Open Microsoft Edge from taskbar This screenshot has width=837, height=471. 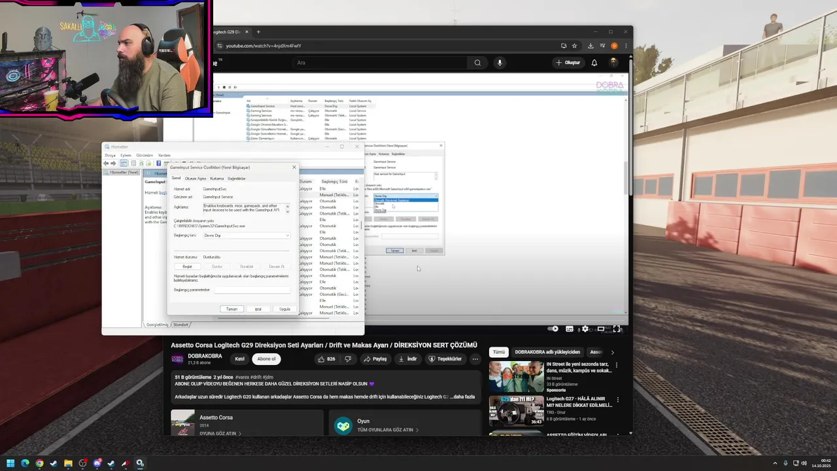pos(25,463)
